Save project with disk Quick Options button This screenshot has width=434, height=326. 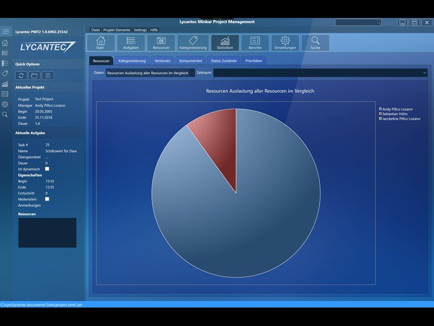click(48, 76)
